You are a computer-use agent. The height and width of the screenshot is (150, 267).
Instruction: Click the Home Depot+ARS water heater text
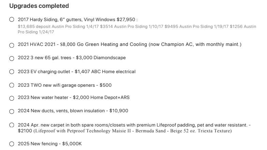coord(74,98)
